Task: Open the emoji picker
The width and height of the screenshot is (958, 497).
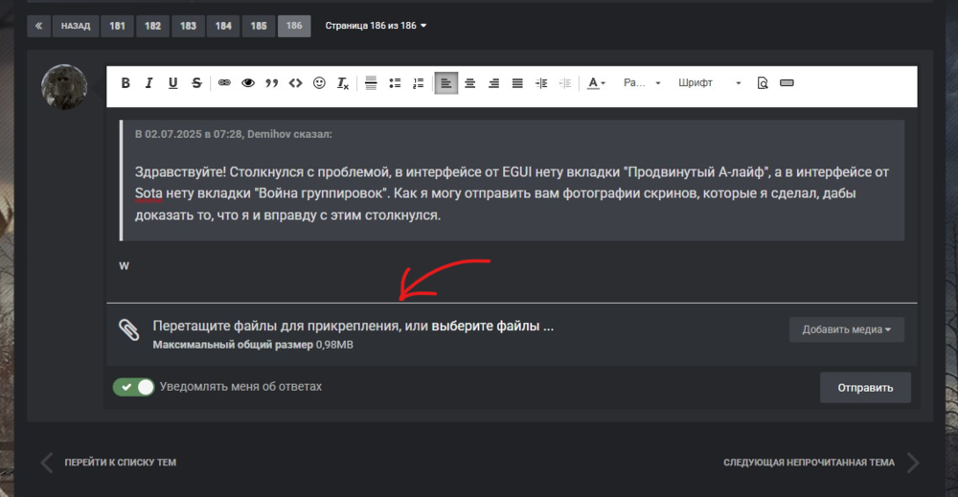Action: [x=320, y=83]
